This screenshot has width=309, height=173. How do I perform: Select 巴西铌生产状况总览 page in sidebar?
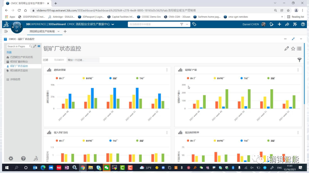pos(21,57)
